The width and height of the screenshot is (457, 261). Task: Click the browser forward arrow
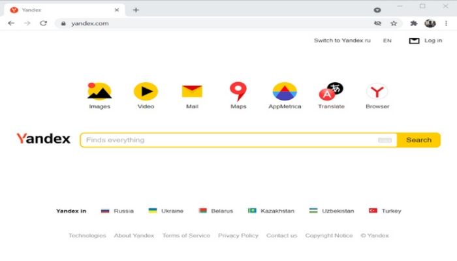click(x=27, y=23)
